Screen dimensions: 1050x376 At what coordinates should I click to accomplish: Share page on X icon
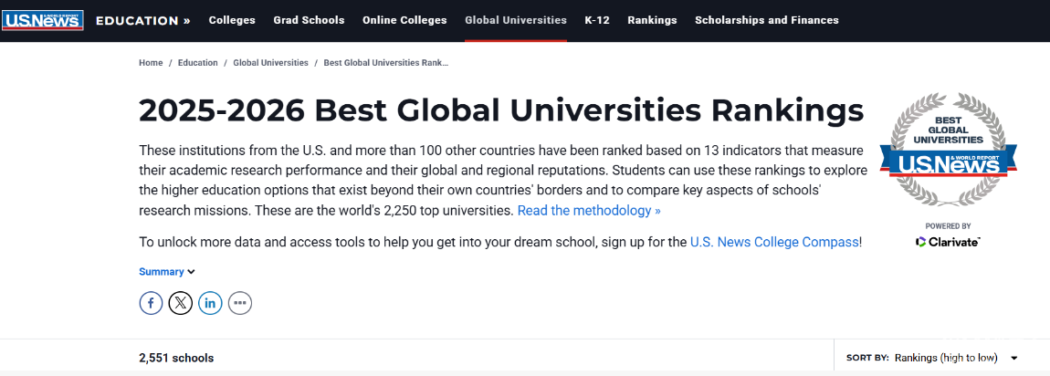tap(180, 303)
